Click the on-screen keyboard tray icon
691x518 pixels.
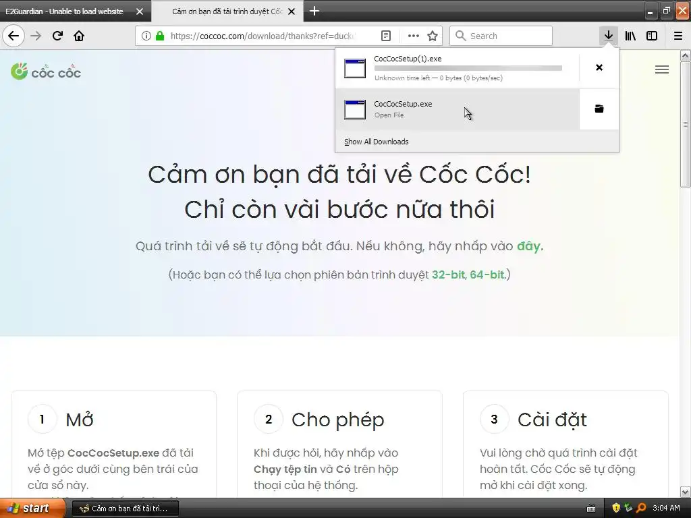point(591,509)
